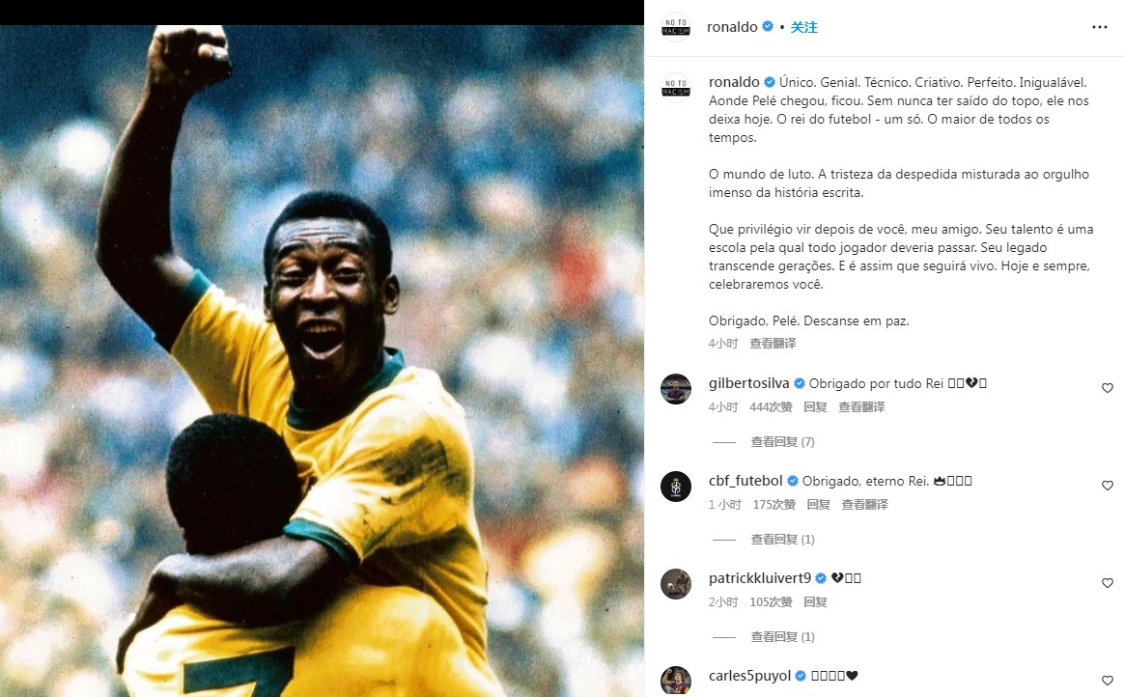This screenshot has width=1125, height=697.
Task: Open the ronaldo username link in header
Action: tap(732, 27)
